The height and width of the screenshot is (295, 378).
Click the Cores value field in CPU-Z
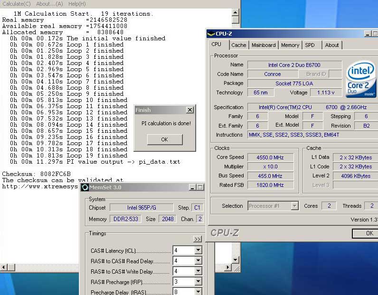pos(329,206)
